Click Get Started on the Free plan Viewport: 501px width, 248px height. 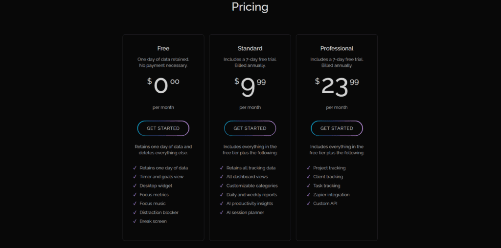pyautogui.click(x=163, y=128)
